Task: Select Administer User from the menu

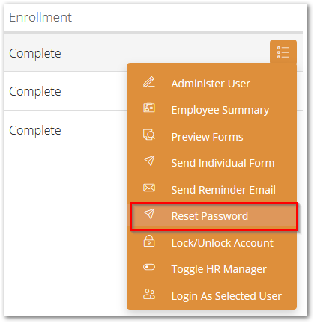Action: pos(211,84)
